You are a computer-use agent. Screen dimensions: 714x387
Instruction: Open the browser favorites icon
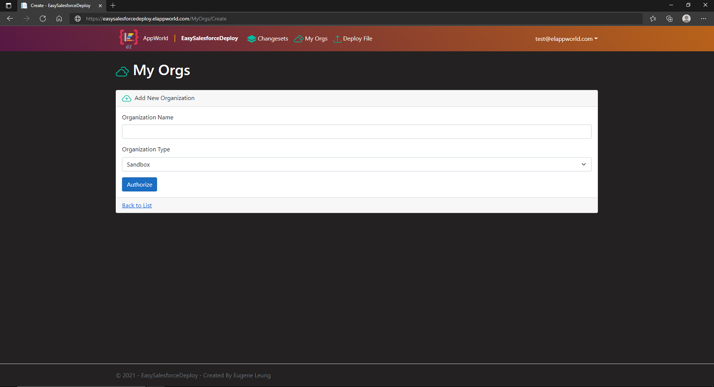coord(653,19)
